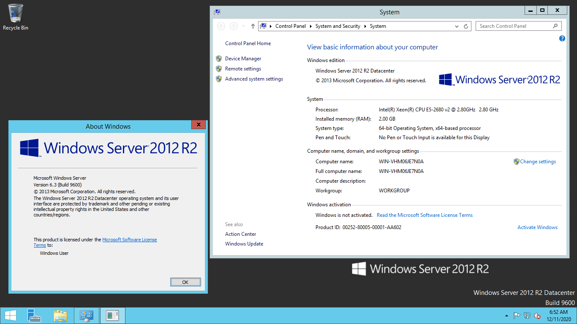
Task: Open the Recycle Bin desktop icon
Action: (16, 17)
